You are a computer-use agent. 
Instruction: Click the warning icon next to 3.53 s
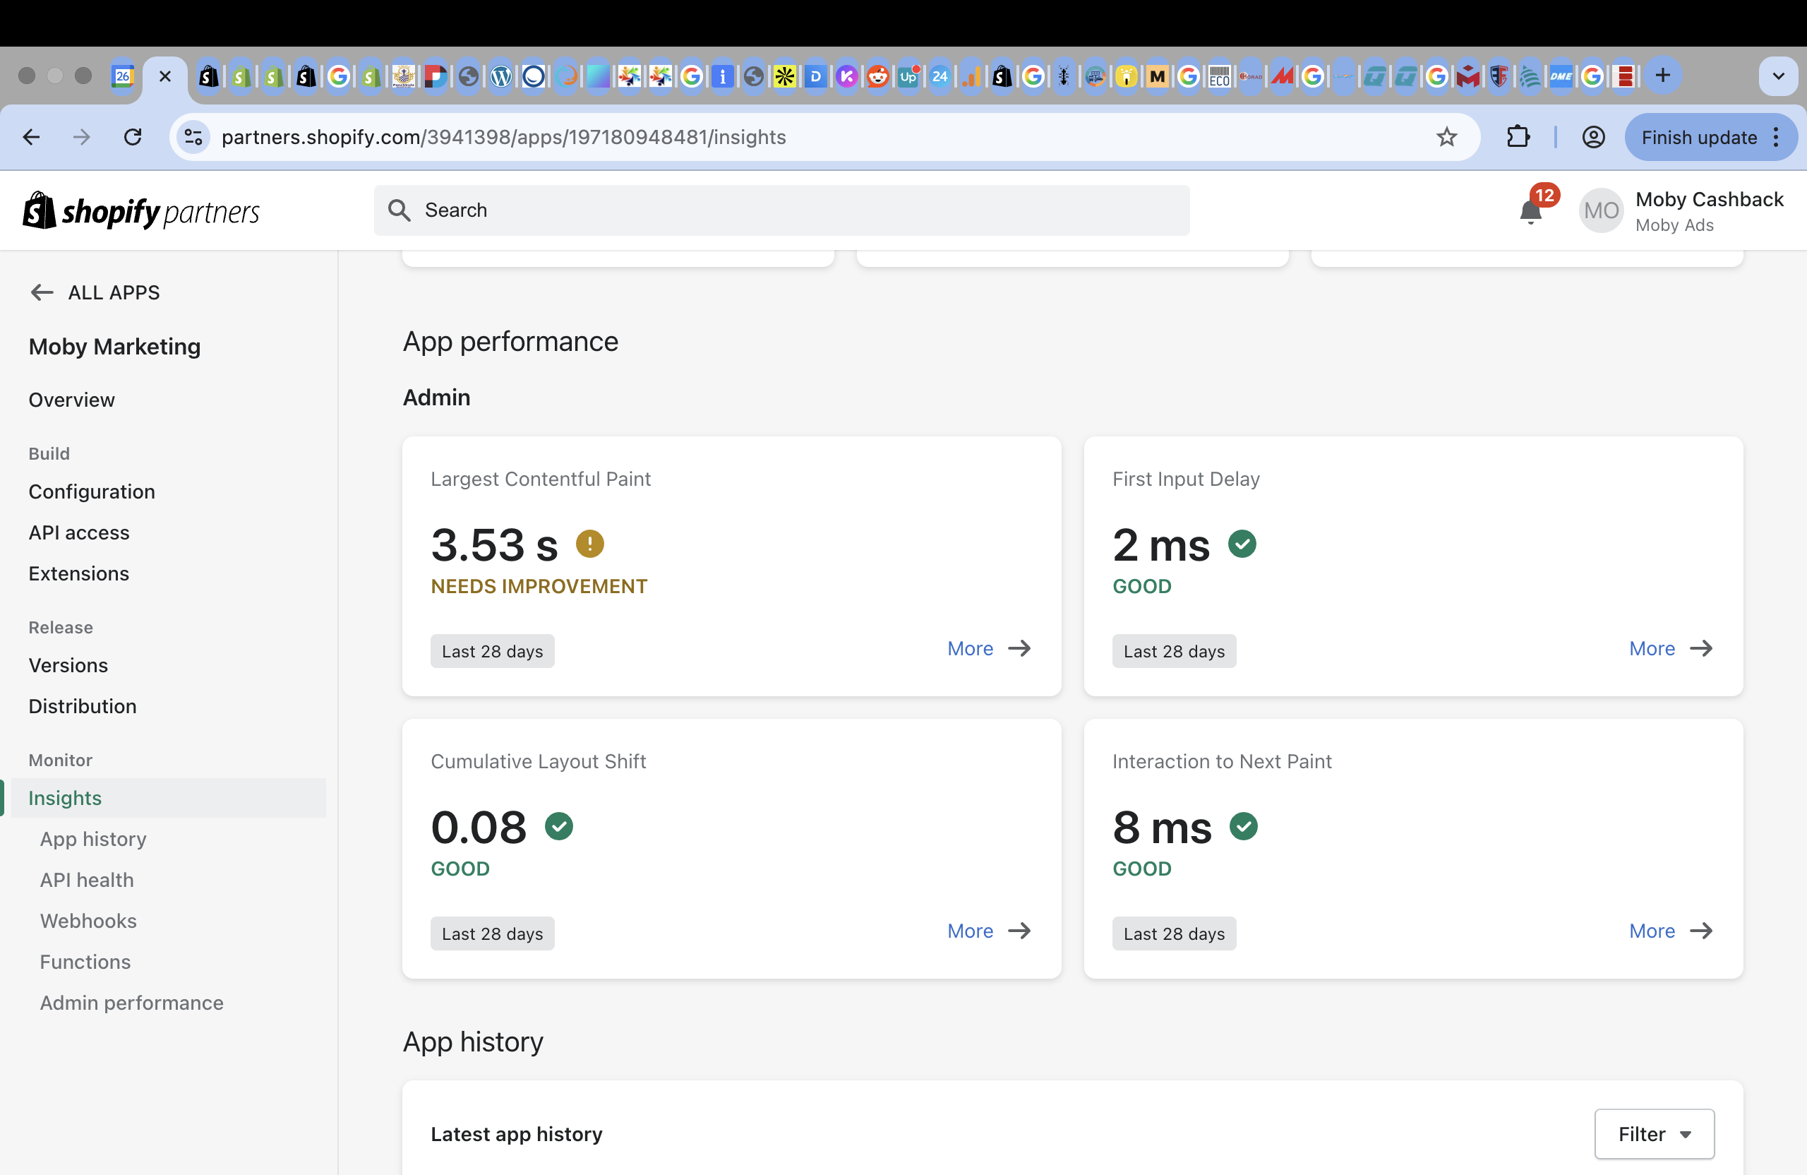point(590,543)
